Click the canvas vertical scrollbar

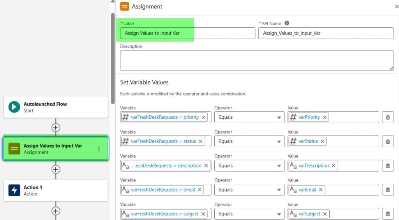pyautogui.click(x=113, y=58)
